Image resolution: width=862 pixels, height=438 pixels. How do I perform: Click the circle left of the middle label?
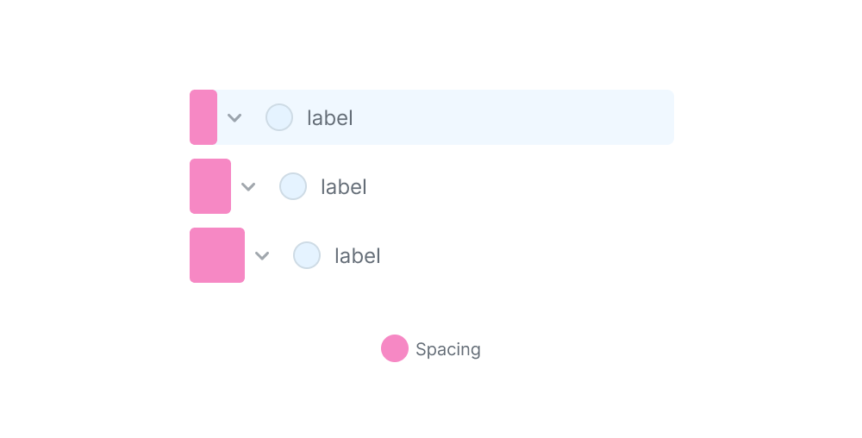[293, 186]
